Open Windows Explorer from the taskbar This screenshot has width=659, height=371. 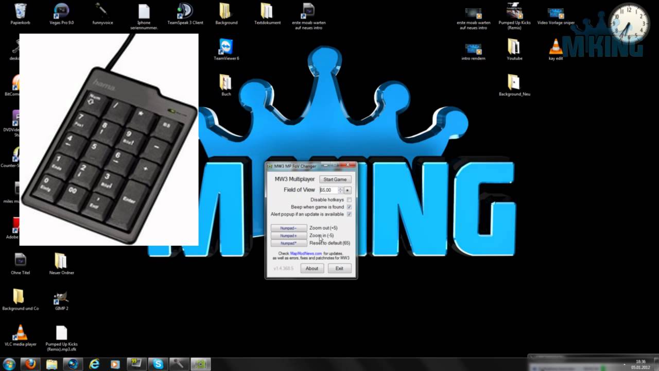point(52,364)
